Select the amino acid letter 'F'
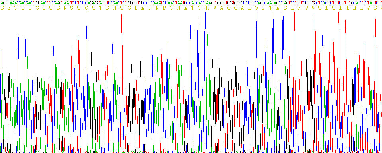 coord(299,8)
